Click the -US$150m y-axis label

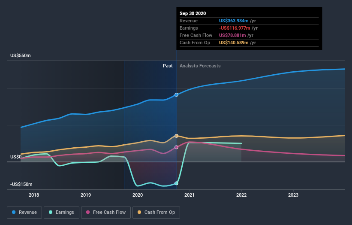tap(21, 184)
